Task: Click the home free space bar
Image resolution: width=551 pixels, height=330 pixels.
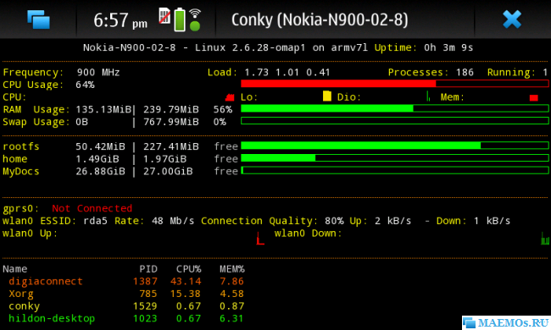Action: pyautogui.click(x=395, y=158)
